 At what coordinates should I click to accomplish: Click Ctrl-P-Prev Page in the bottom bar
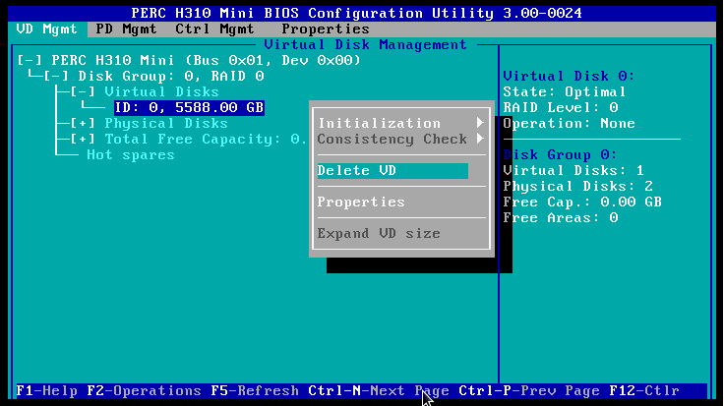[x=529, y=390]
